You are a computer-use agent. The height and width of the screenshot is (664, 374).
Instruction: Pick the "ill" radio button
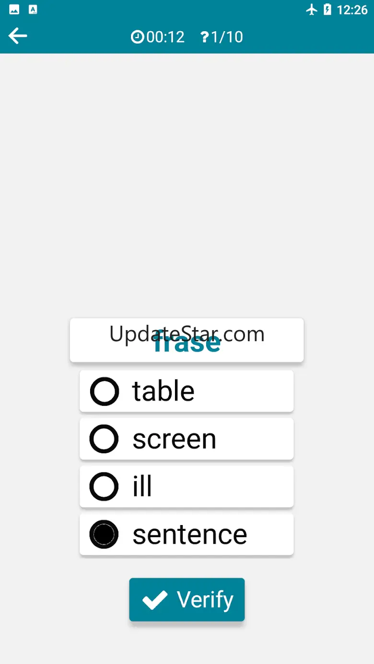tap(104, 487)
